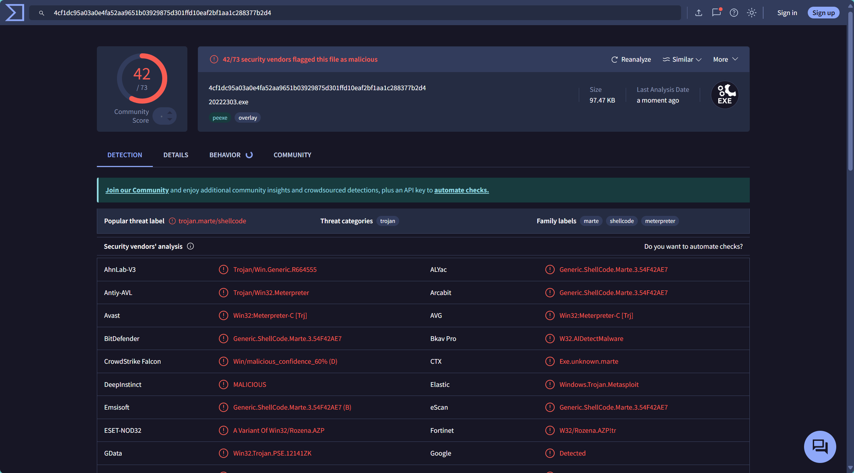Image resolution: width=854 pixels, height=473 pixels.
Task: Click the eScan detection alert icon
Action: coord(550,407)
